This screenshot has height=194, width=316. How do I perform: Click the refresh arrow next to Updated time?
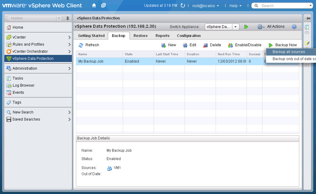pos(182,6)
